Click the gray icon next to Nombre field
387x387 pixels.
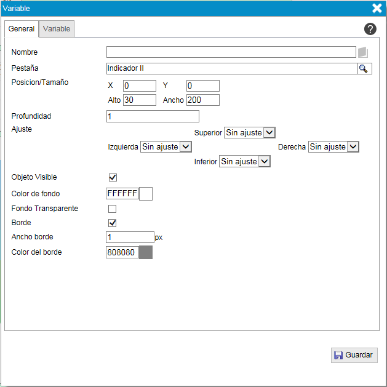coord(362,52)
